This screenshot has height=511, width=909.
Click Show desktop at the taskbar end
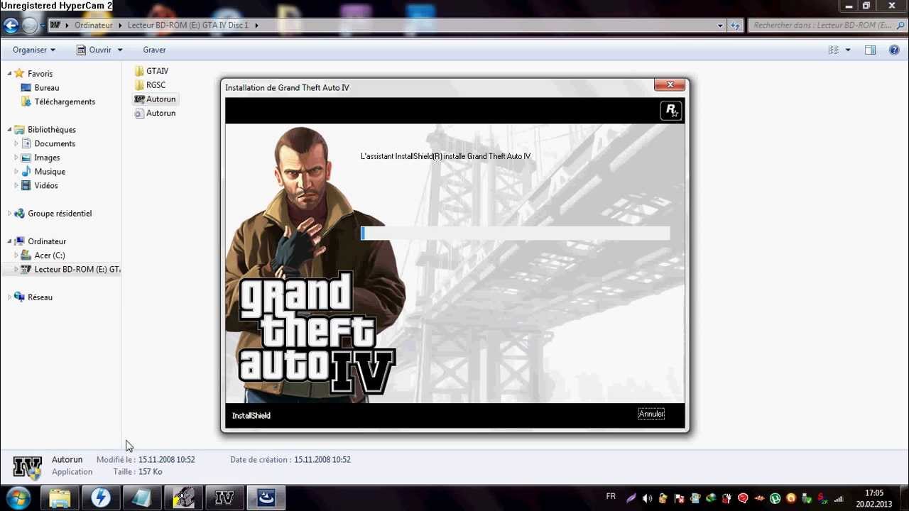point(903,498)
